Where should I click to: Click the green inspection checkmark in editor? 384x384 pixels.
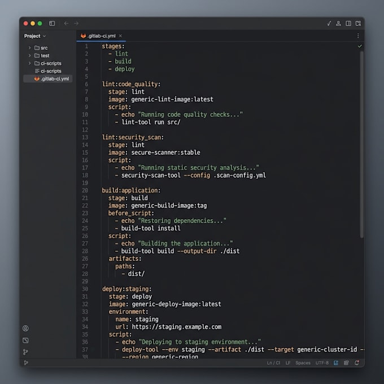pyautogui.click(x=360, y=46)
